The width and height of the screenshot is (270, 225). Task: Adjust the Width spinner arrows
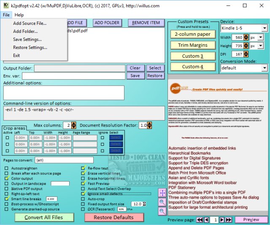246,37
